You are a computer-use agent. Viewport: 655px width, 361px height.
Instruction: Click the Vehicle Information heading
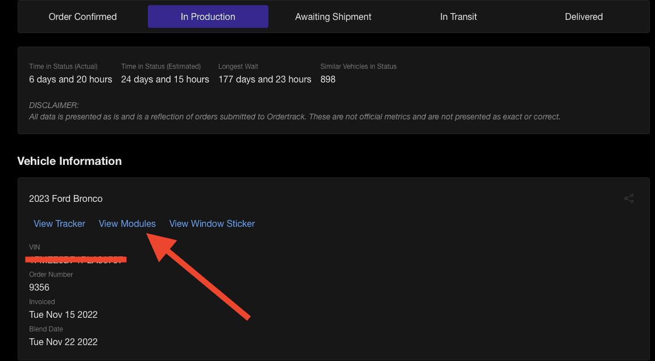pyautogui.click(x=69, y=161)
